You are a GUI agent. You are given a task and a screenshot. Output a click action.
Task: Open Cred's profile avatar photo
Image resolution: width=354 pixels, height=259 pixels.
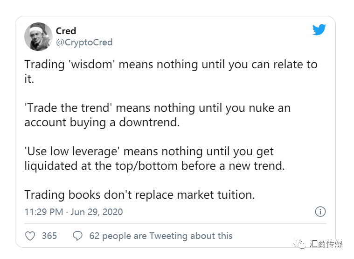click(x=38, y=36)
